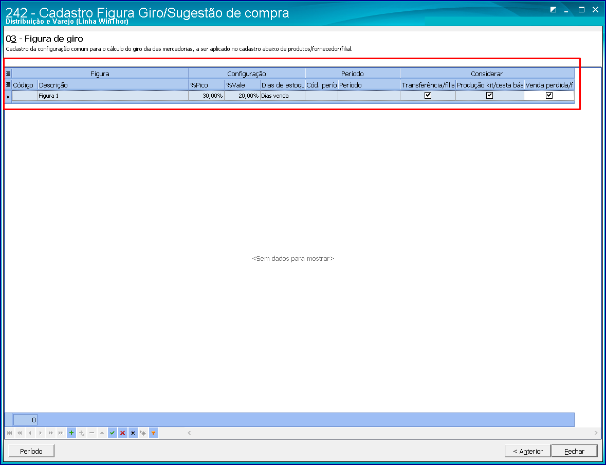Go to the next record arrow

pos(40,433)
